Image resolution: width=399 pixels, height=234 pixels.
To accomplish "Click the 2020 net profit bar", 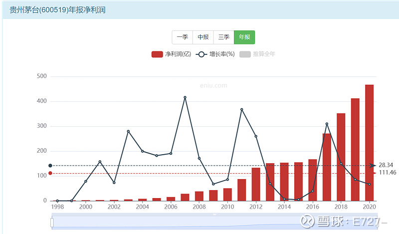I will tap(369, 143).
